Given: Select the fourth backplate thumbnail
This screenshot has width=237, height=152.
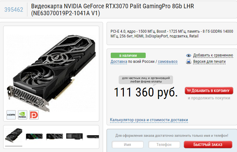Looking at the screenshot, I should tap(74, 136).
